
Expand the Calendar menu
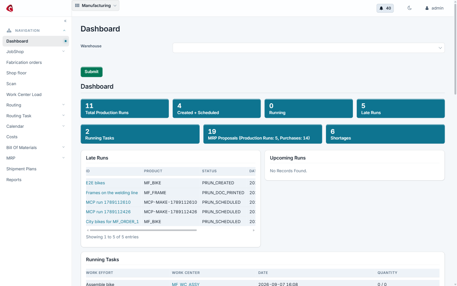[36, 126]
